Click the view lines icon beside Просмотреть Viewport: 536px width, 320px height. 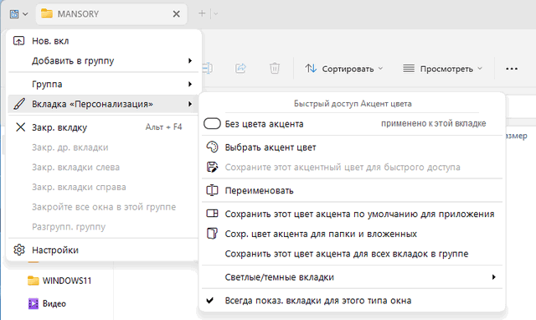point(409,69)
